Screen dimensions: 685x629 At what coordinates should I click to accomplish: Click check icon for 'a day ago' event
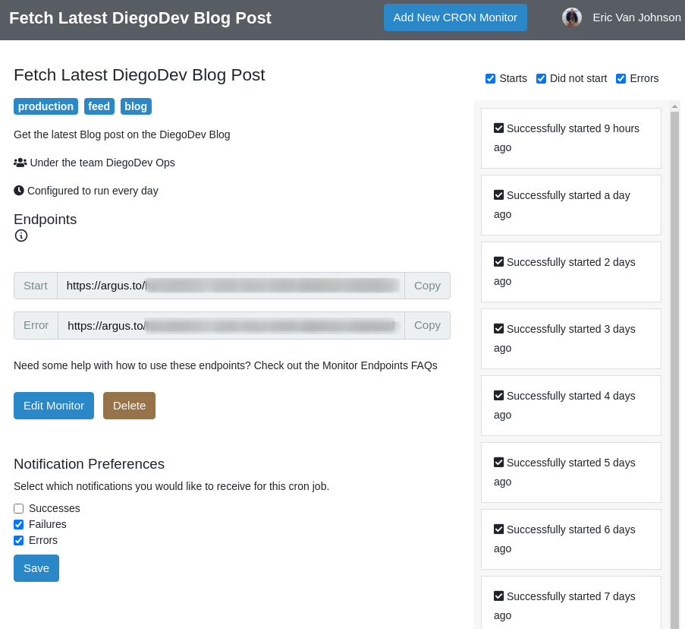pyautogui.click(x=498, y=195)
